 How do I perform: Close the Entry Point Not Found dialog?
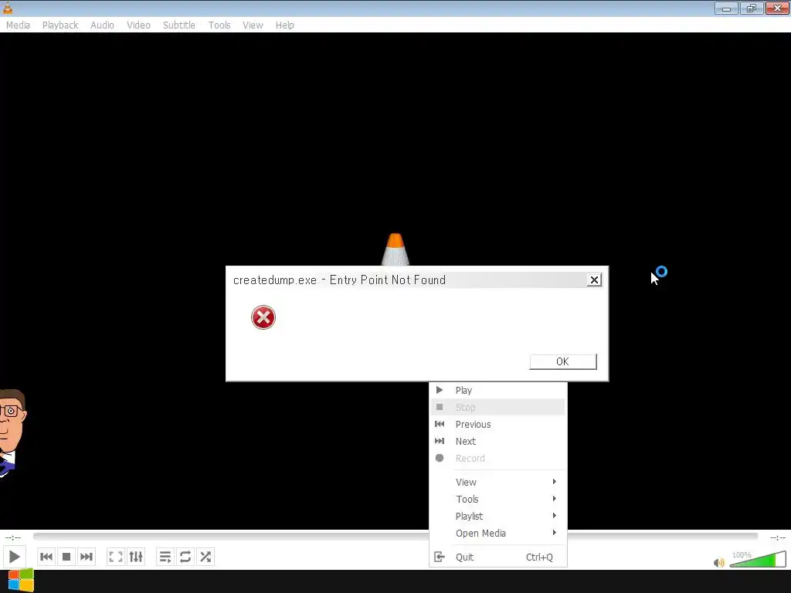tap(594, 280)
